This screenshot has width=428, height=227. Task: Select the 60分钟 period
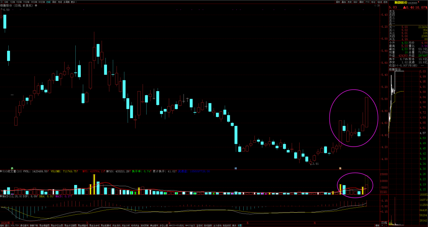42,2
